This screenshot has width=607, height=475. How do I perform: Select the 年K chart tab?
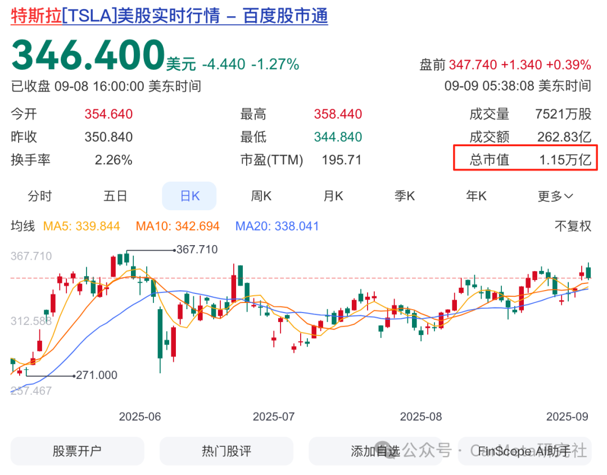point(477,196)
